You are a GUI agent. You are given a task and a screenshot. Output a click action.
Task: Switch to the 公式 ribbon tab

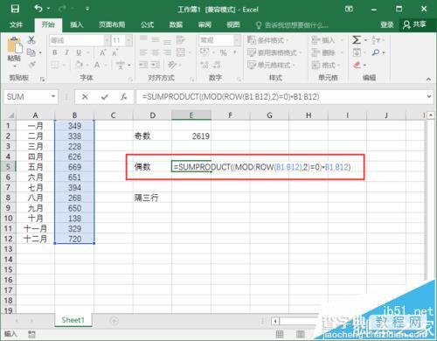tap(147, 24)
